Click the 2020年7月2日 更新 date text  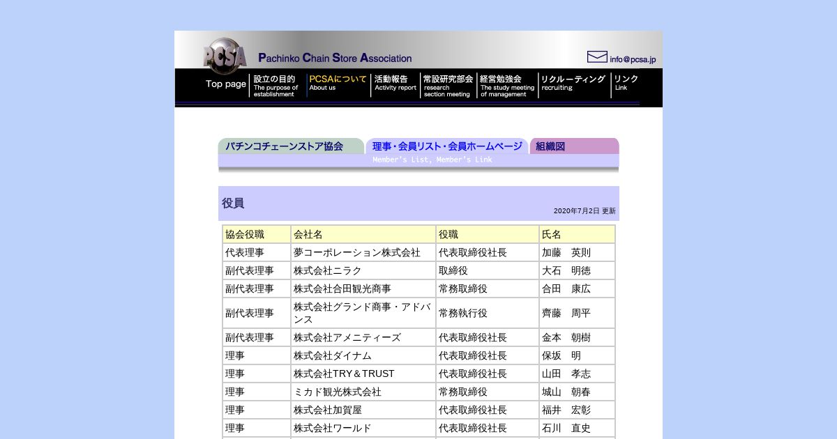tap(585, 211)
